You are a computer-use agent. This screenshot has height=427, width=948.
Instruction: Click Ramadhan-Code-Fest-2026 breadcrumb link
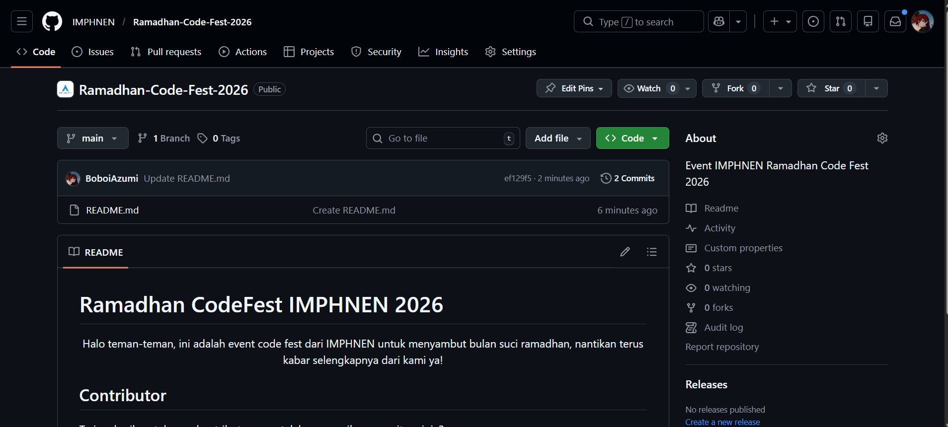(x=192, y=22)
